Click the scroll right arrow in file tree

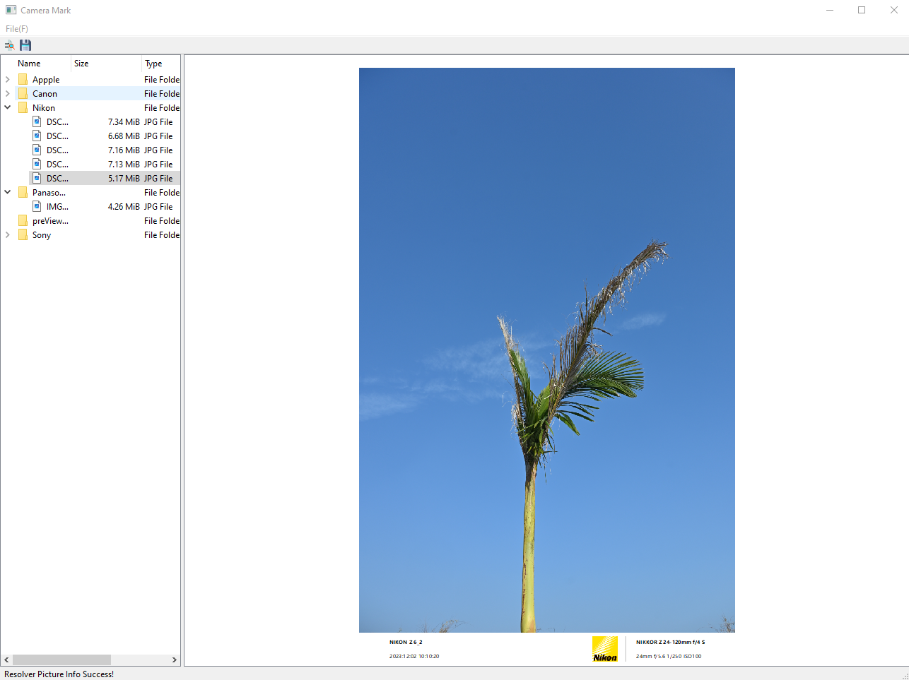pyautogui.click(x=175, y=660)
